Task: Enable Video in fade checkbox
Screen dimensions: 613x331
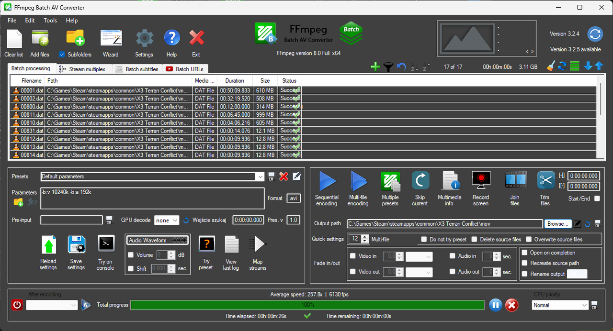Action: 353,256
